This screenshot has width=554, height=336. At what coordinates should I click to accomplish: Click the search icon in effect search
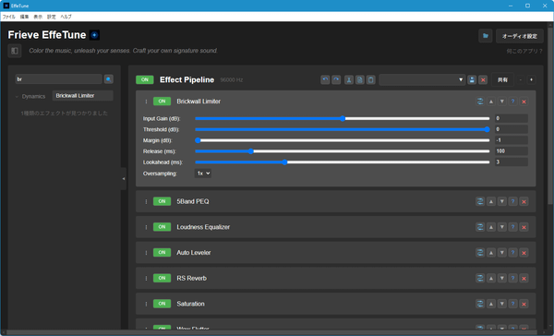108,79
